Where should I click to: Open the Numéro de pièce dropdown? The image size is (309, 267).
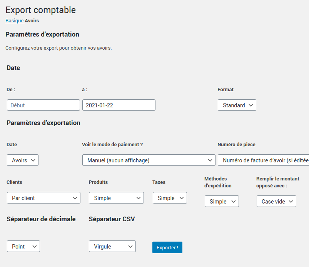coord(264,160)
